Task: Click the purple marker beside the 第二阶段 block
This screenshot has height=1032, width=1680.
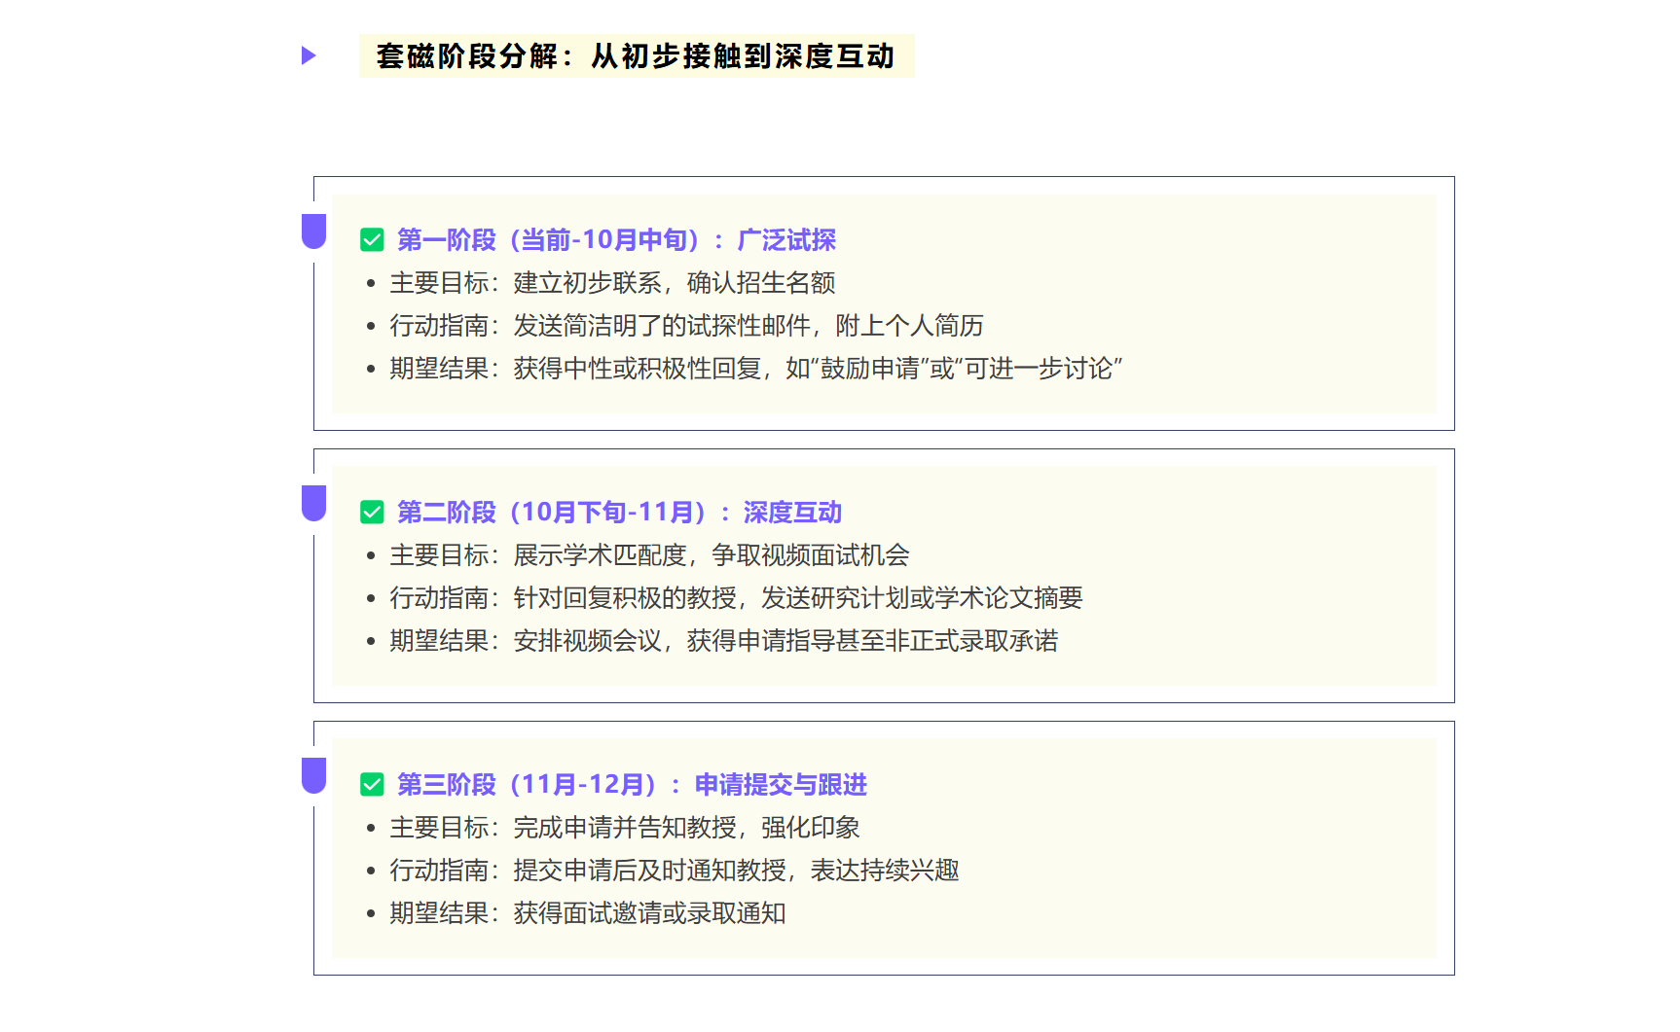Action: pyautogui.click(x=313, y=504)
